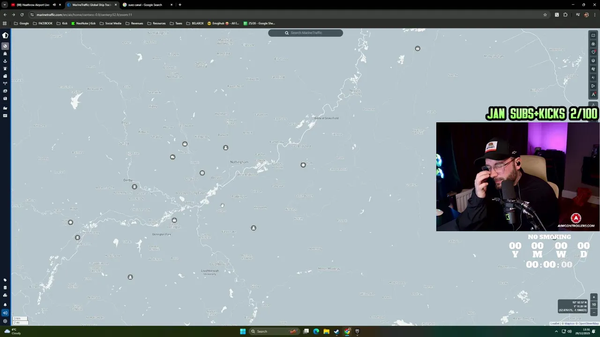Open the stacked cubes icon in sidebar
The width and height of the screenshot is (600, 337).
(x=5, y=295)
